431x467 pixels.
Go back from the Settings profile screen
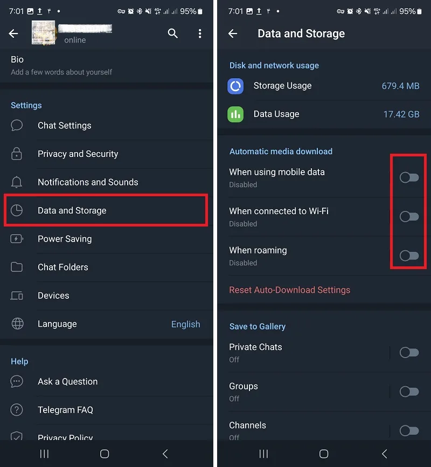click(13, 33)
